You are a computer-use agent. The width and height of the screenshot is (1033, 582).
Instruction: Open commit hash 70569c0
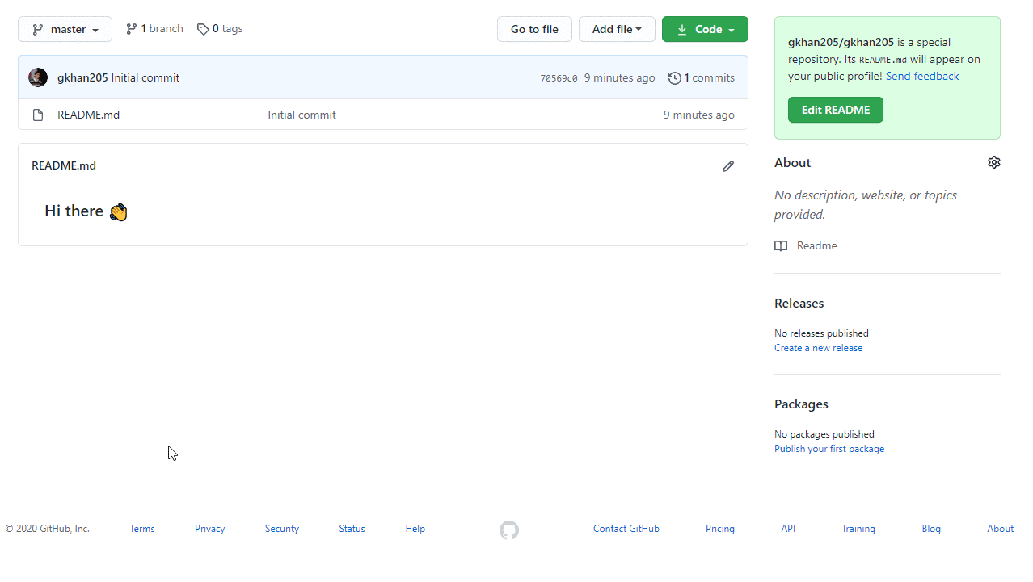(x=559, y=78)
